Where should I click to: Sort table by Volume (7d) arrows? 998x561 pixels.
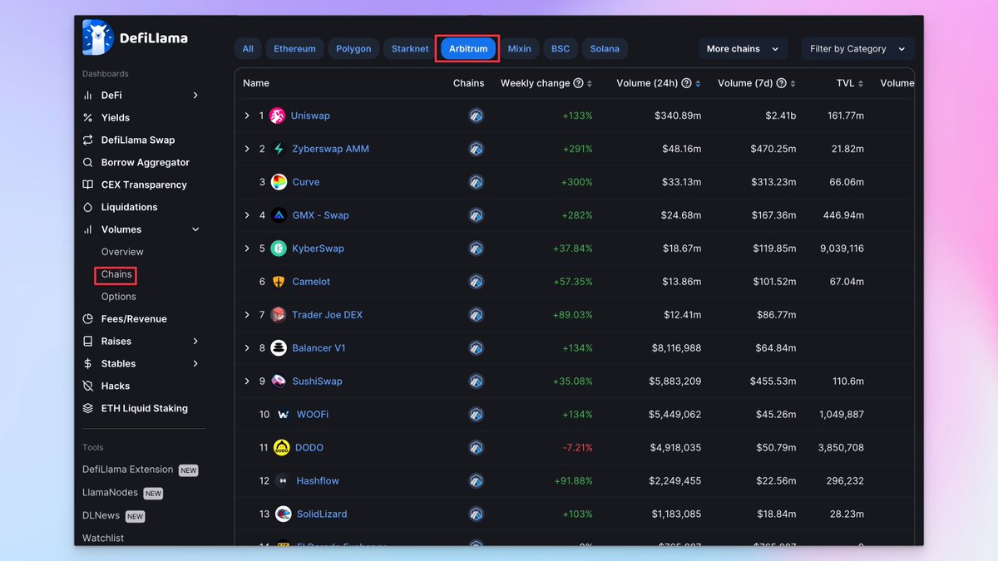[793, 83]
